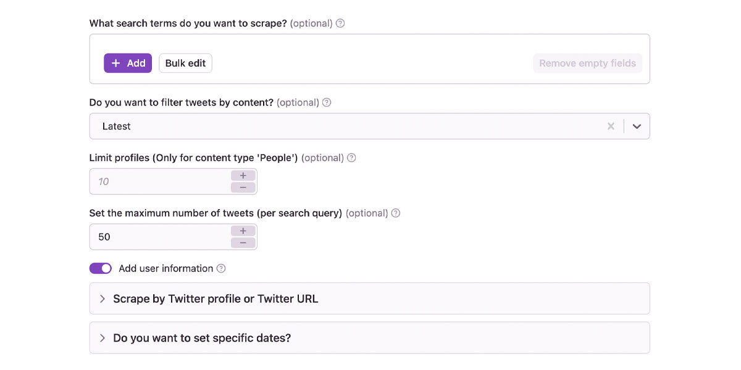Open help icon beside maximum tweets label
Image resolution: width=741 pixels, height=370 pixels.
tap(396, 213)
